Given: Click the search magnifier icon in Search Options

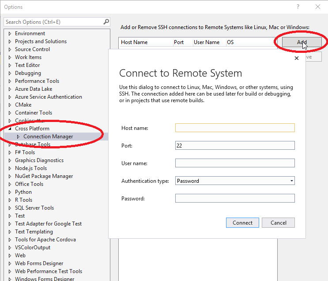Looking at the screenshot, I should [x=106, y=22].
